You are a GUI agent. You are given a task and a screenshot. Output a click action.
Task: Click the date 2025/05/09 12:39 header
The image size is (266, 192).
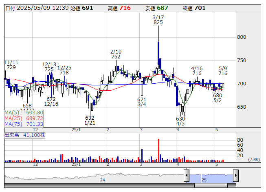tap(37, 8)
